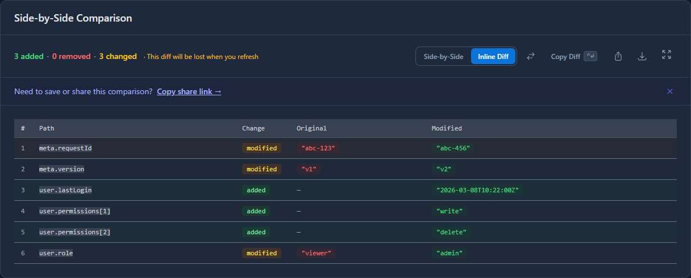691x278 pixels.
Task: Click the Copy Diff button
Action: point(574,56)
